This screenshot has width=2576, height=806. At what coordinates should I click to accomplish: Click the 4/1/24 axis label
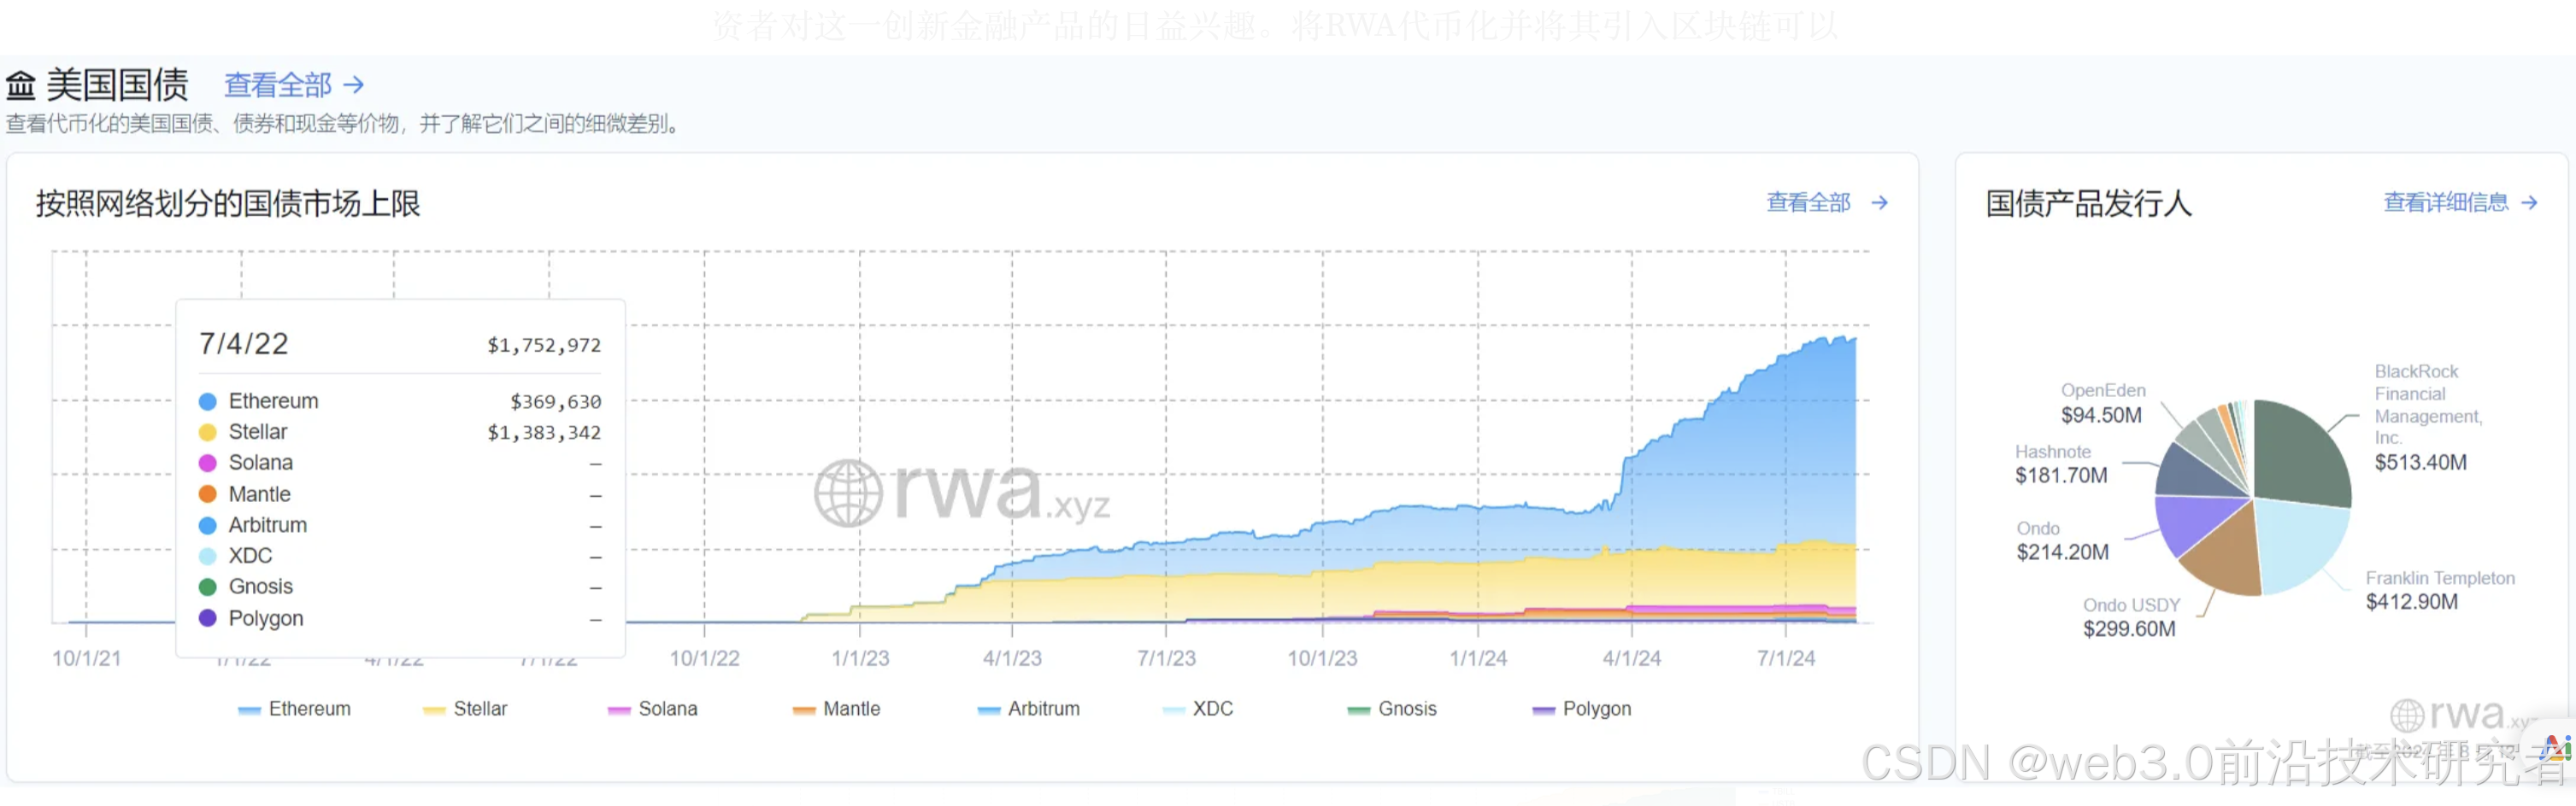point(1632,659)
